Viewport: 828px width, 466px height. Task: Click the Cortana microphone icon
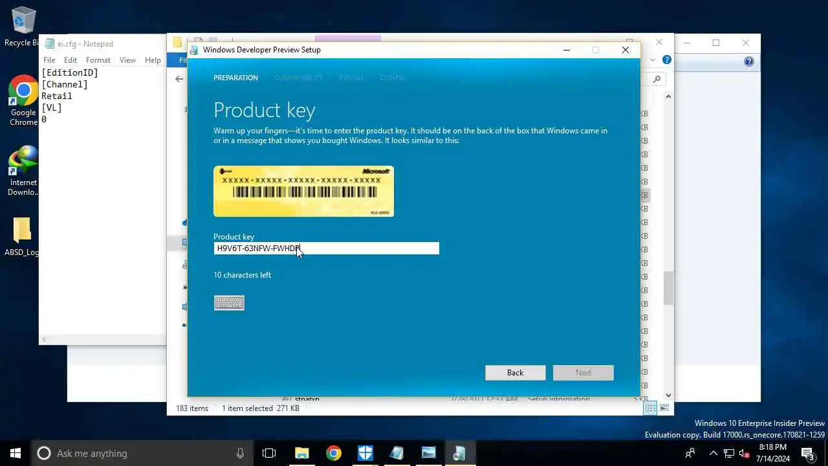tap(240, 453)
